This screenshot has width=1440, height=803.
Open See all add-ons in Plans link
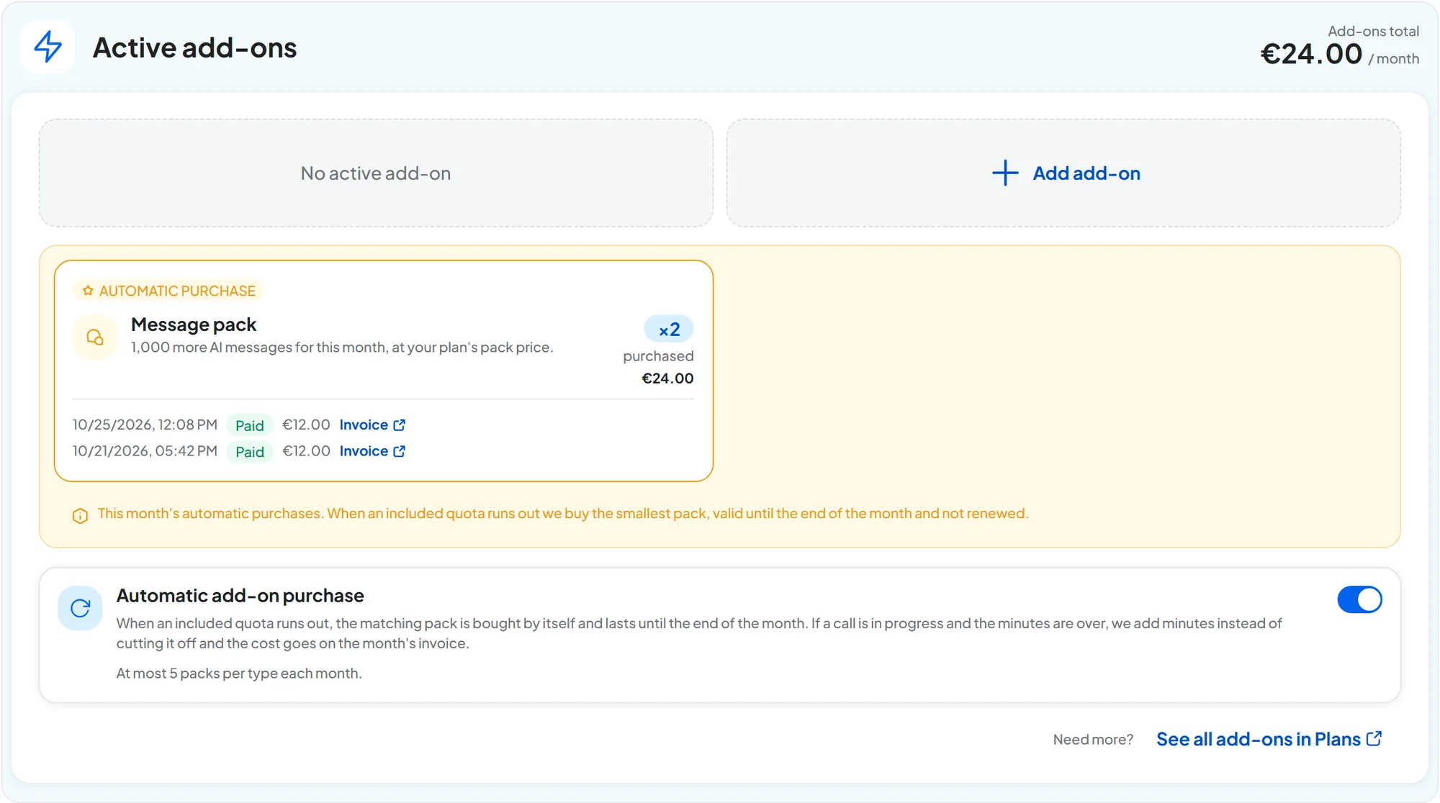click(x=1269, y=739)
